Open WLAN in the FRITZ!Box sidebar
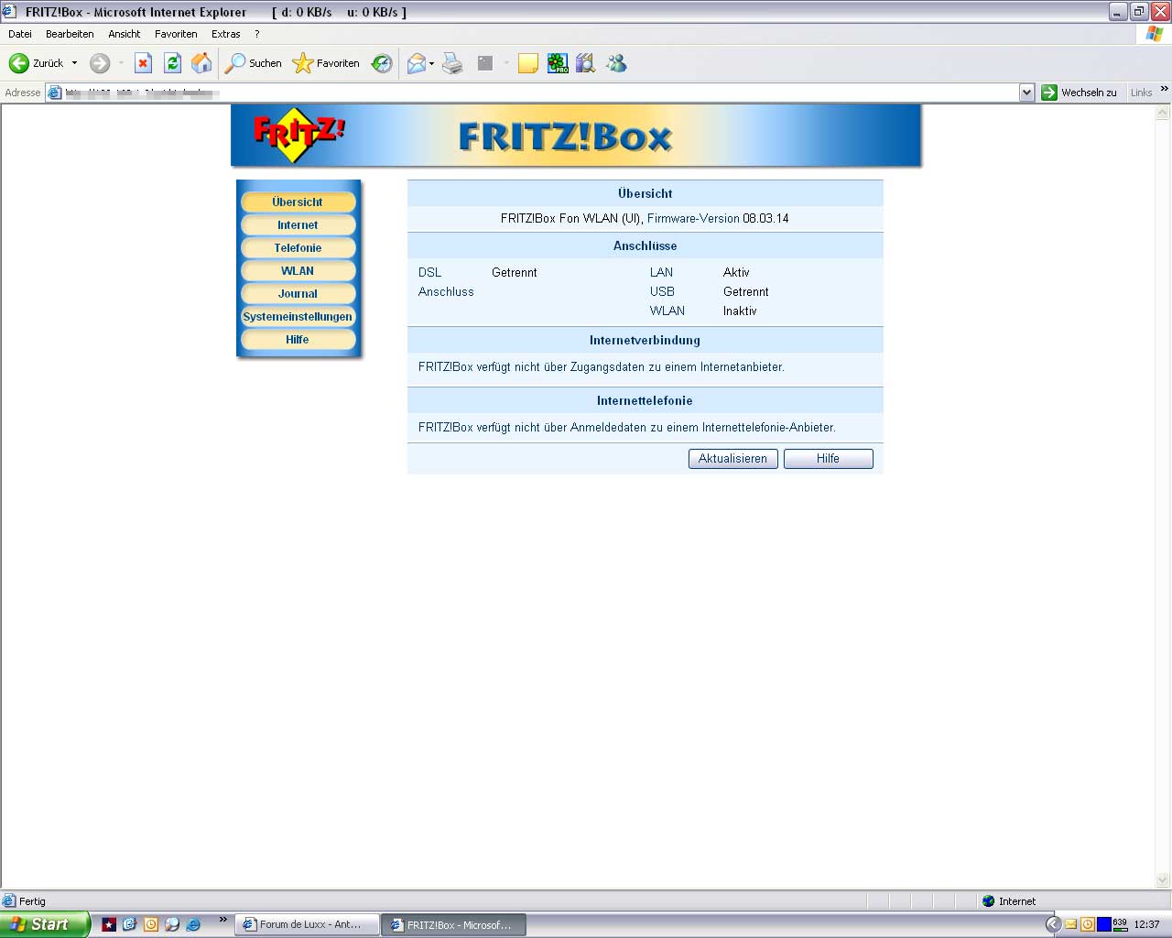The image size is (1172, 938). click(298, 271)
